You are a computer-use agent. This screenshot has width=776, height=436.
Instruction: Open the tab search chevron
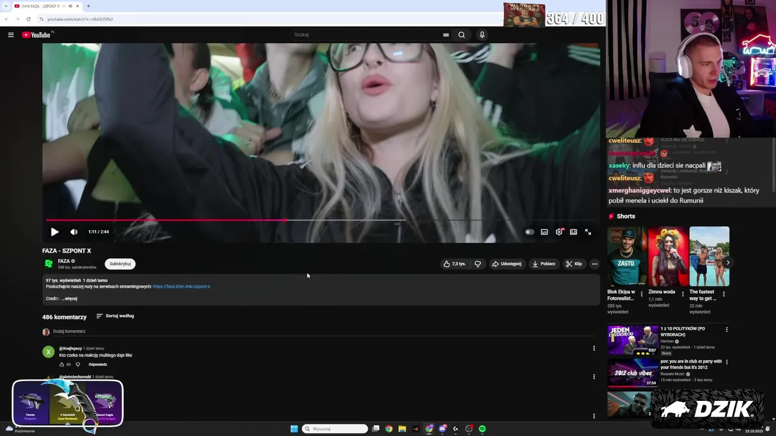click(5, 6)
